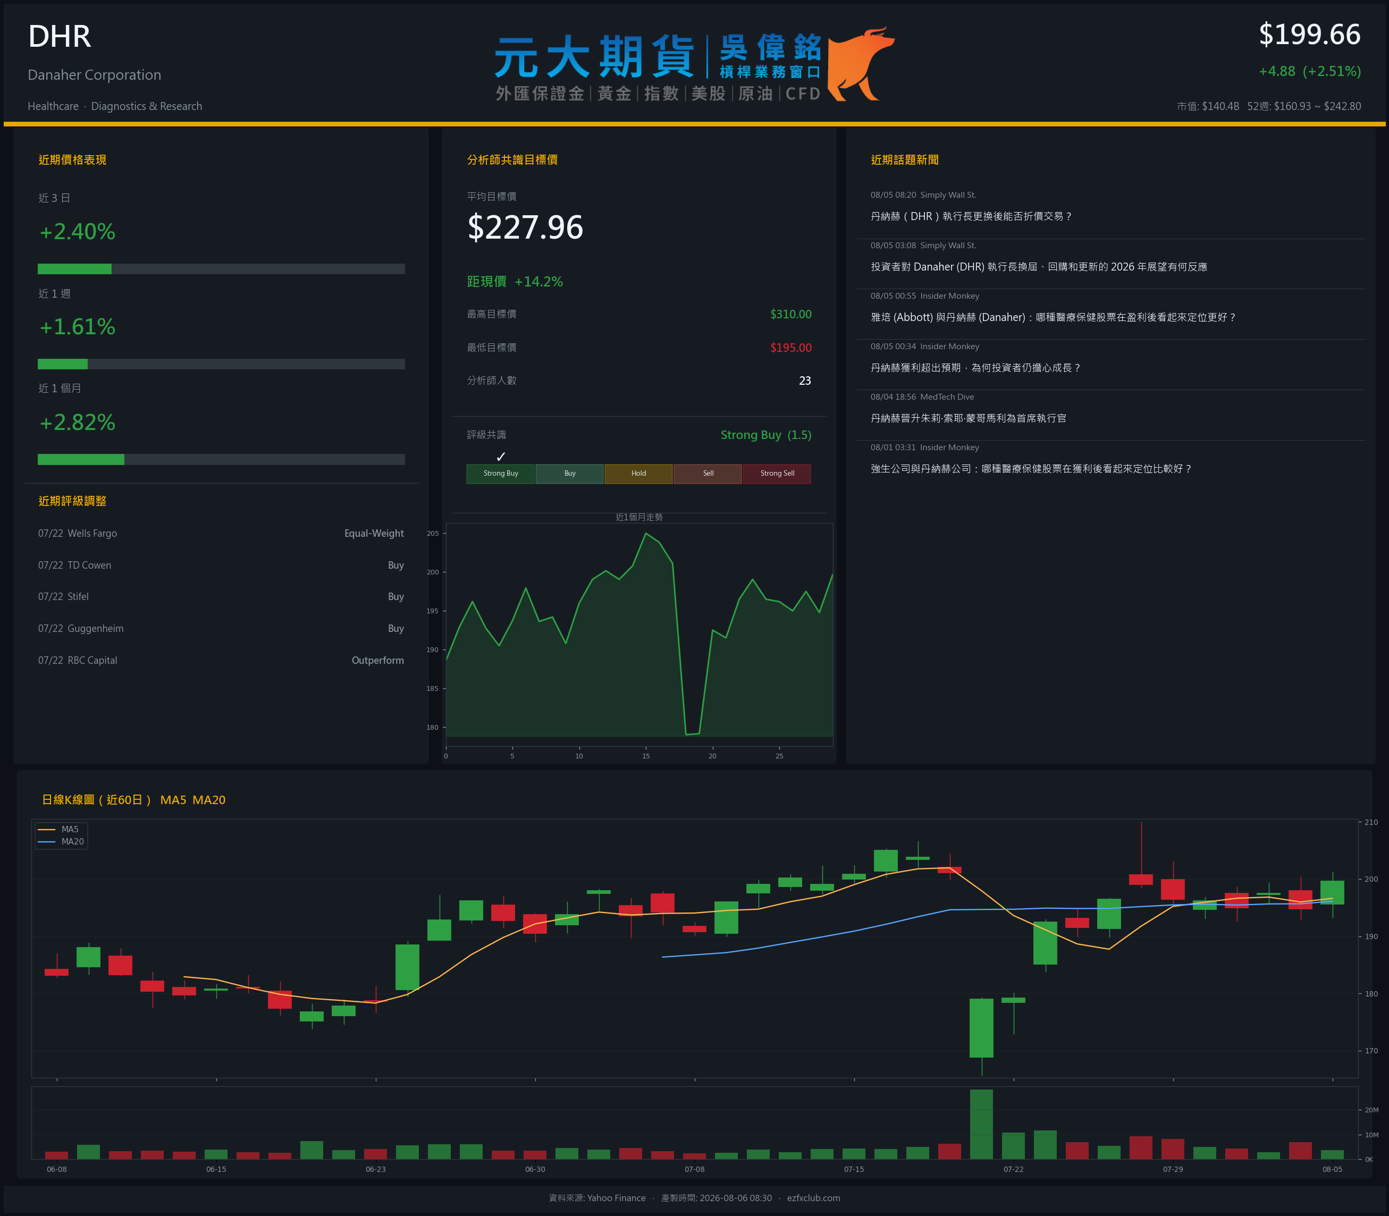Image resolution: width=1389 pixels, height=1216 pixels.
Task: Click the 市值: $140.4B market cap
Action: pos(1208,106)
